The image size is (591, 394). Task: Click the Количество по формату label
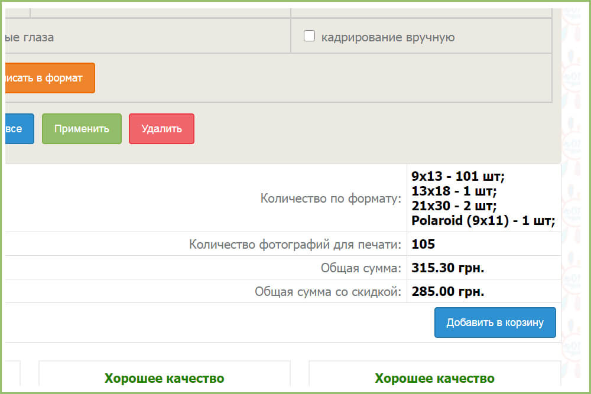click(x=331, y=198)
